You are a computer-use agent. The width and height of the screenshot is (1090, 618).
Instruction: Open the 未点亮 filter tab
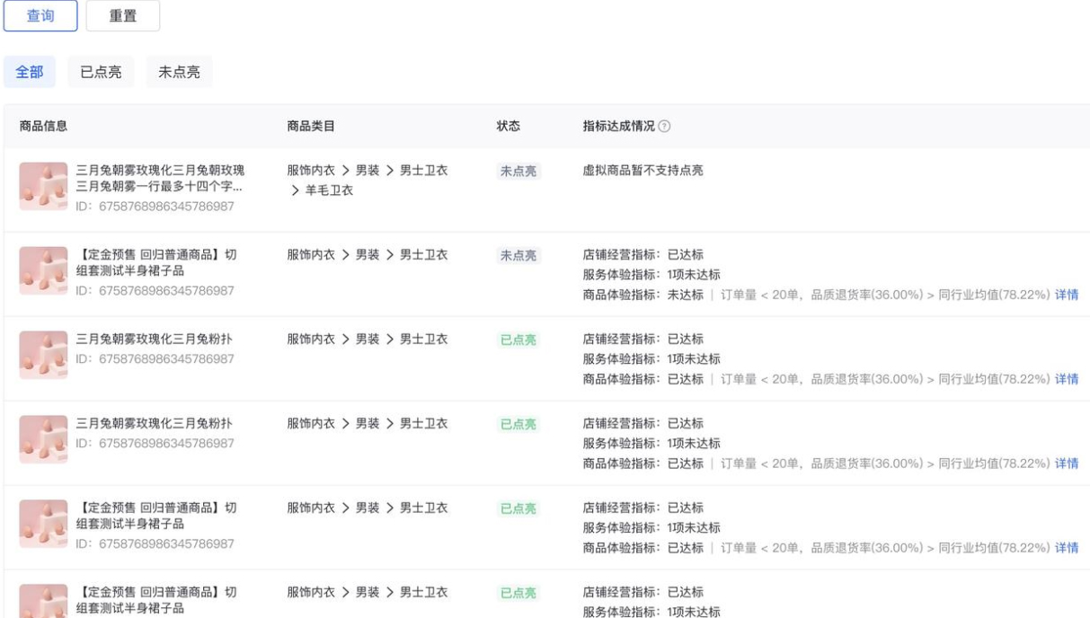click(x=179, y=72)
